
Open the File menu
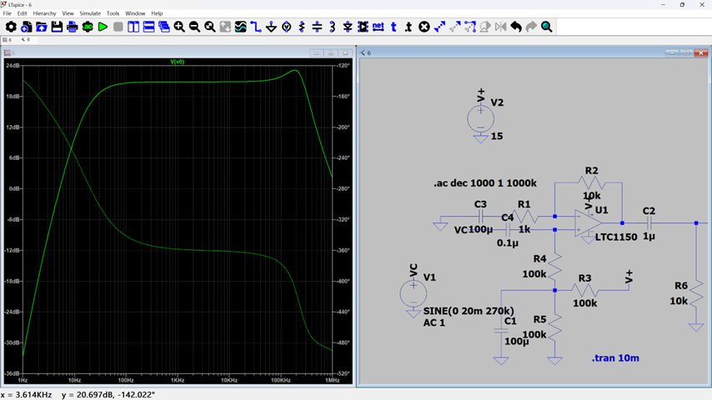pos(8,13)
